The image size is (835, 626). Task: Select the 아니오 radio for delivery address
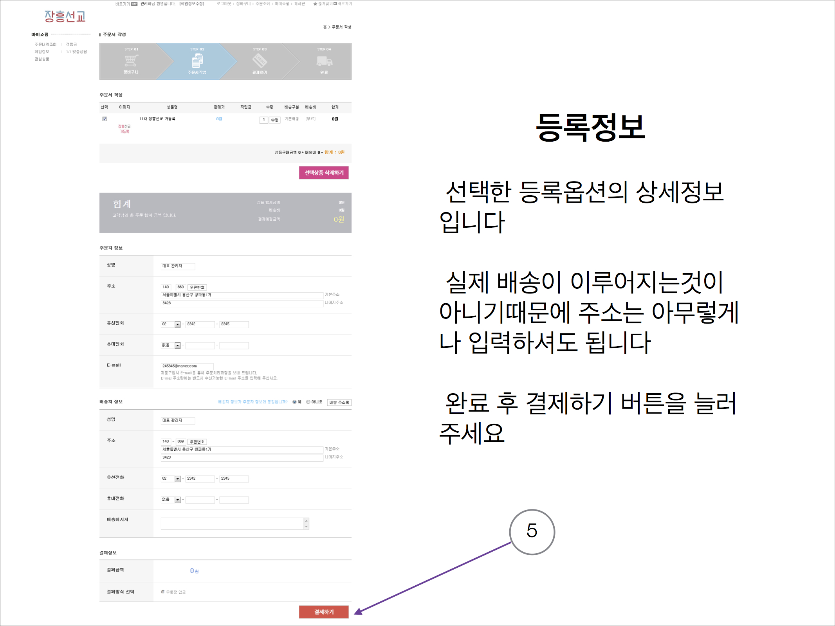click(308, 402)
